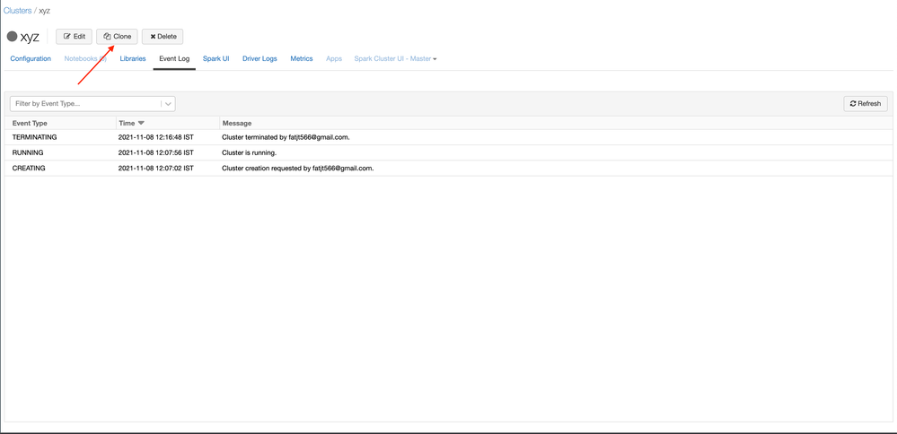Open the Filter by Event Type arrow
The height and width of the screenshot is (434, 897).
[x=168, y=104]
